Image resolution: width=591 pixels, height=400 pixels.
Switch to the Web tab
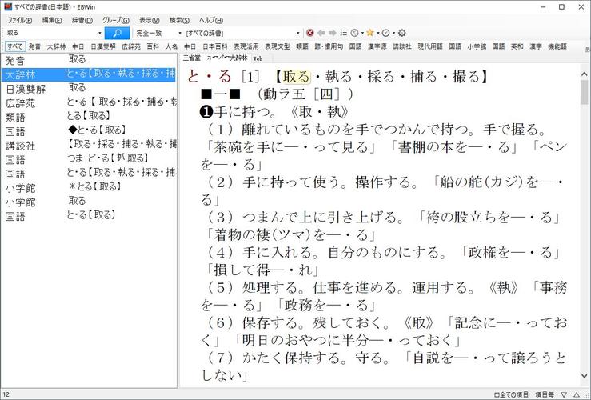(258, 58)
